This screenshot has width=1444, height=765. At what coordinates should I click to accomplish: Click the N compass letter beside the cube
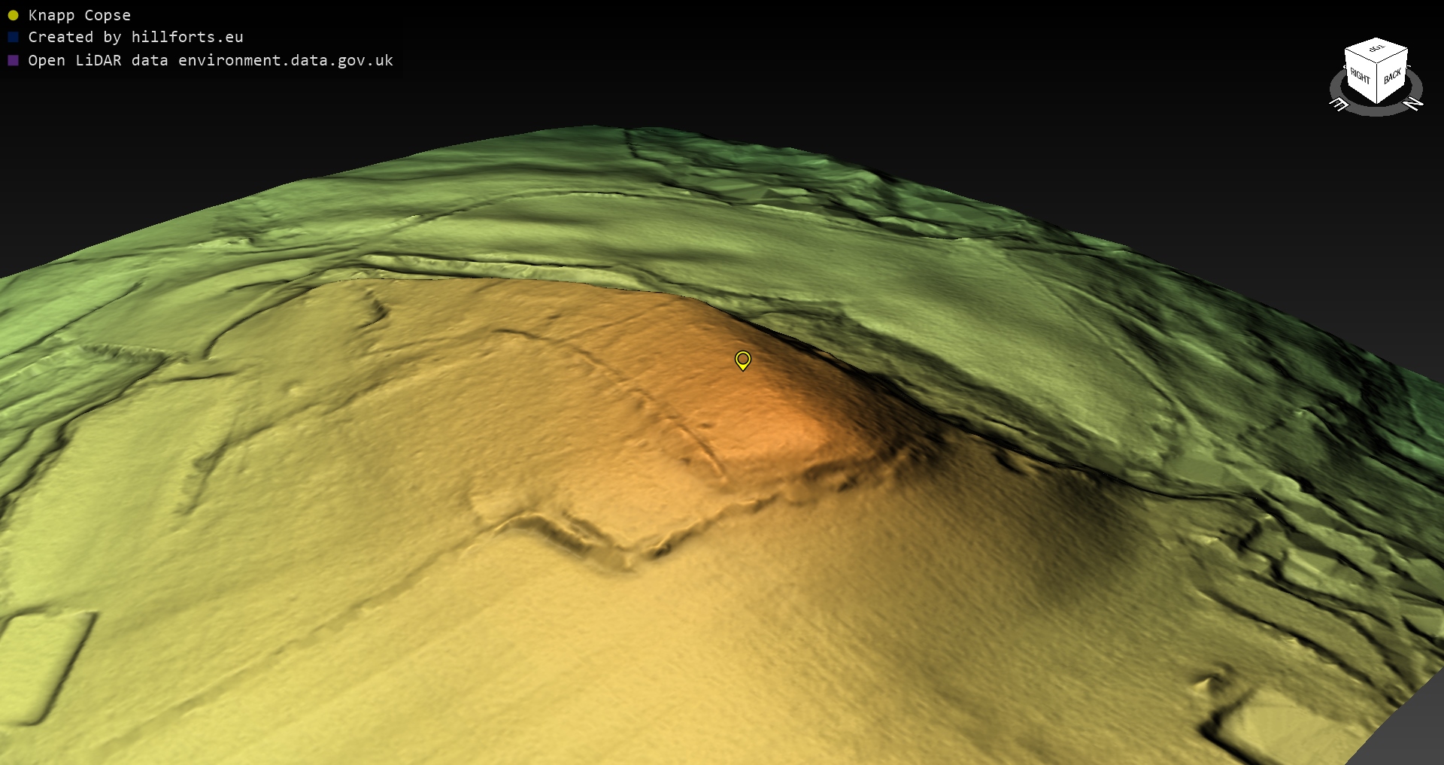pyautogui.click(x=1414, y=104)
